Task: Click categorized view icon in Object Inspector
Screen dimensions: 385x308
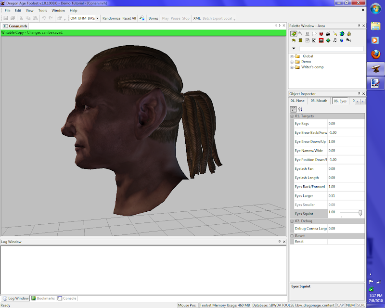Action: point(294,109)
